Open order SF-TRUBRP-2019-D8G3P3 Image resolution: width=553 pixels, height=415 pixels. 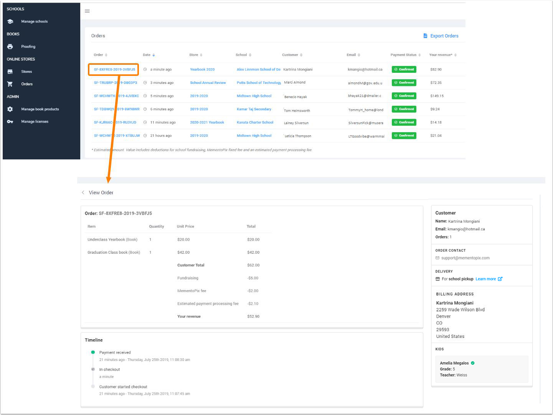116,83
